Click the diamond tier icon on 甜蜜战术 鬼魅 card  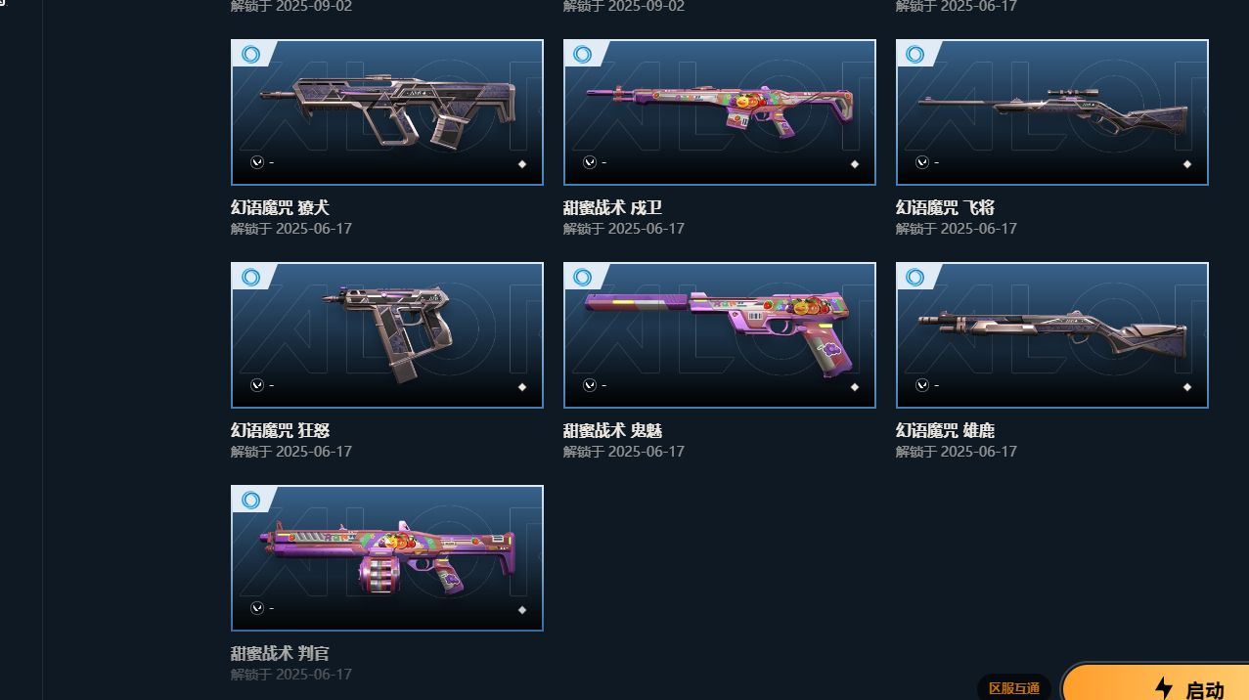(855, 387)
